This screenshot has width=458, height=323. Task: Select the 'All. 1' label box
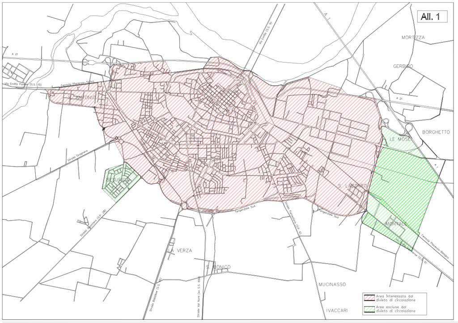point(431,17)
